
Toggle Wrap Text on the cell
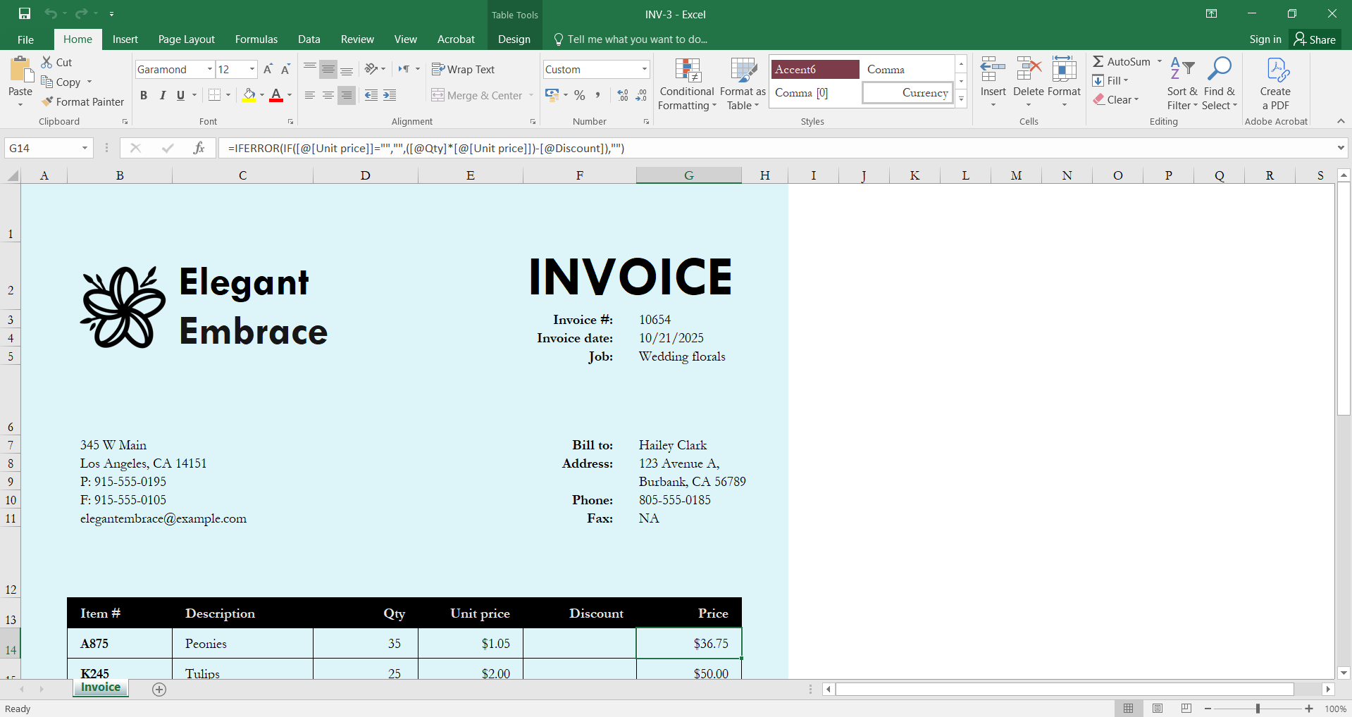pyautogui.click(x=463, y=69)
